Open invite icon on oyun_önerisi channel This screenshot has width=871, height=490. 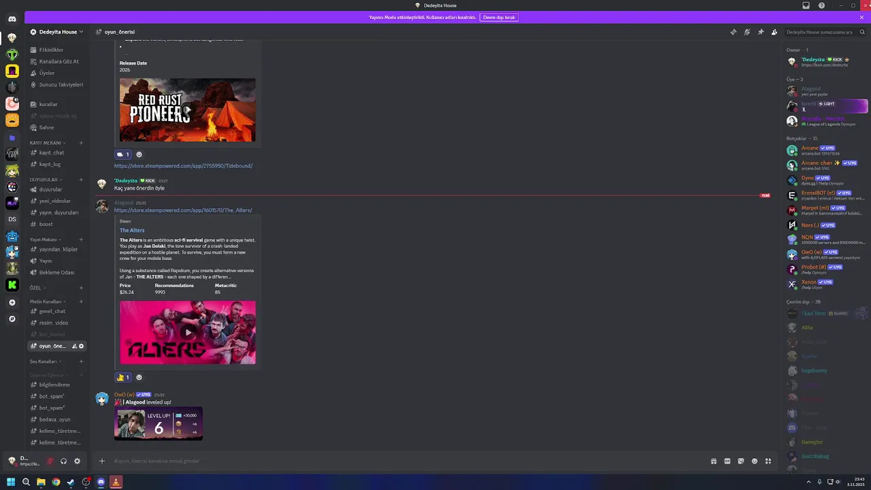pos(74,346)
